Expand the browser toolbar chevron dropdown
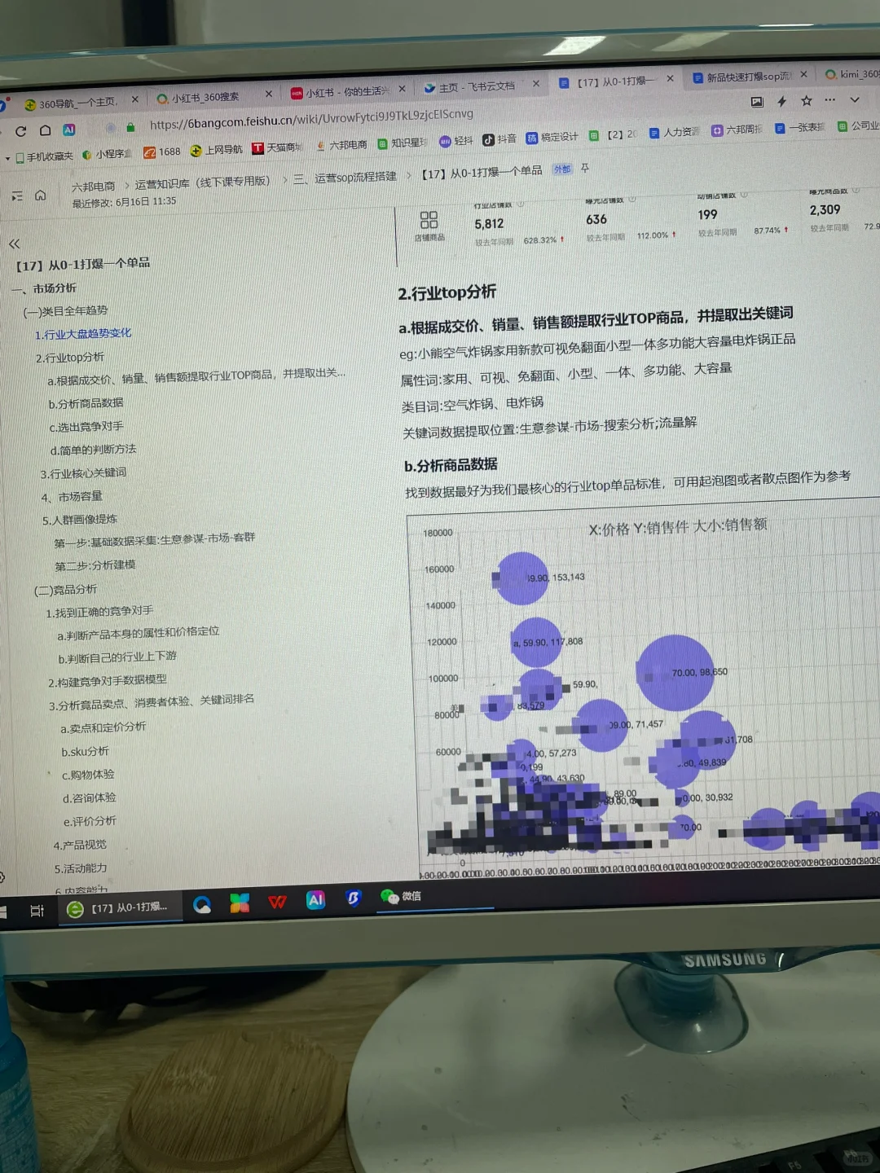 coord(854,99)
